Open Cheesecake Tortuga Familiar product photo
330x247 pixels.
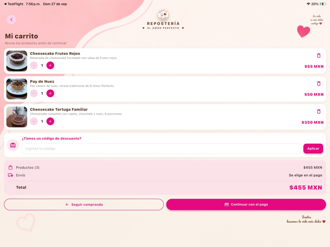click(17, 117)
